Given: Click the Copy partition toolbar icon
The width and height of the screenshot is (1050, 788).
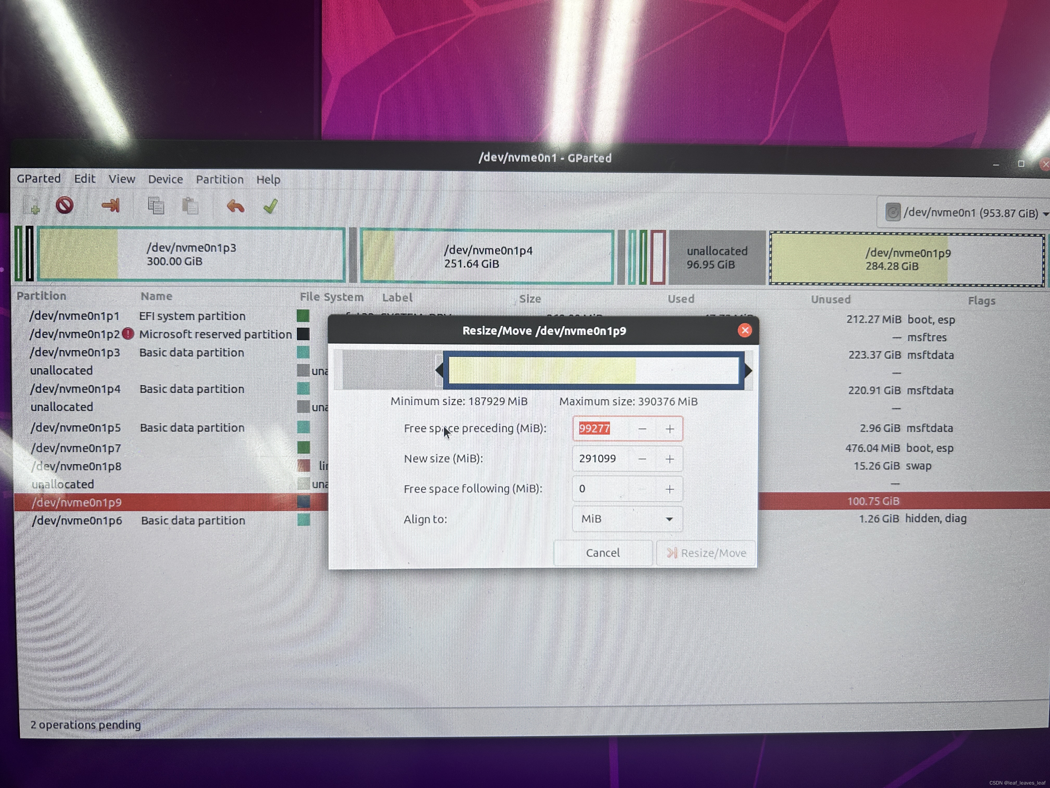Looking at the screenshot, I should coord(156,206).
